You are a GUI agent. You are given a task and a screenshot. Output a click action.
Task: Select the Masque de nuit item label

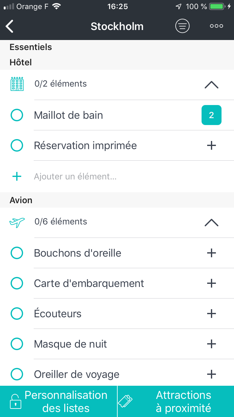tap(71, 344)
